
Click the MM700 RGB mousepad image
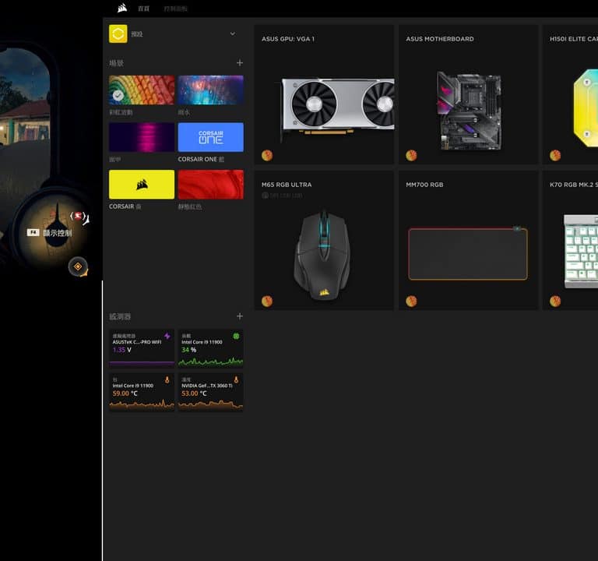coord(467,254)
